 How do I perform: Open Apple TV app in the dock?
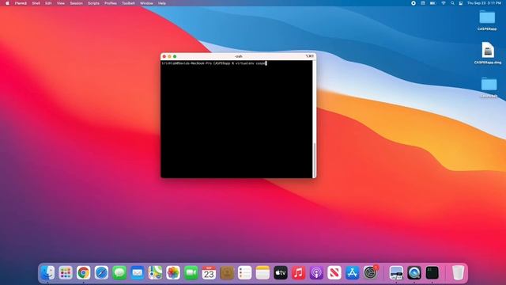coord(281,272)
